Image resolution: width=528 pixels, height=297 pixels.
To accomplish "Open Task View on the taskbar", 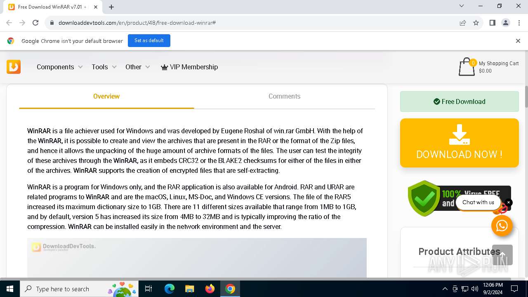I will coord(148,289).
